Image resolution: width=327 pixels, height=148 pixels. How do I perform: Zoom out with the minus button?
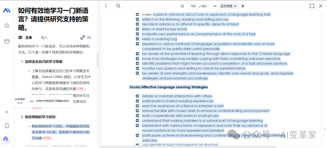coord(215,6)
